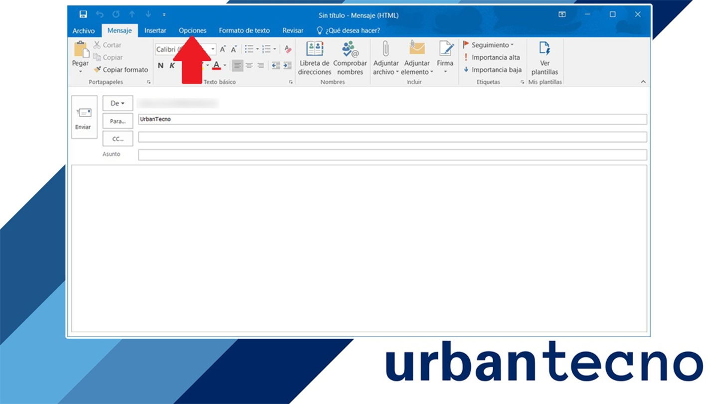Expand the Pegar dropdown arrow
718x404 pixels.
pyautogui.click(x=80, y=71)
